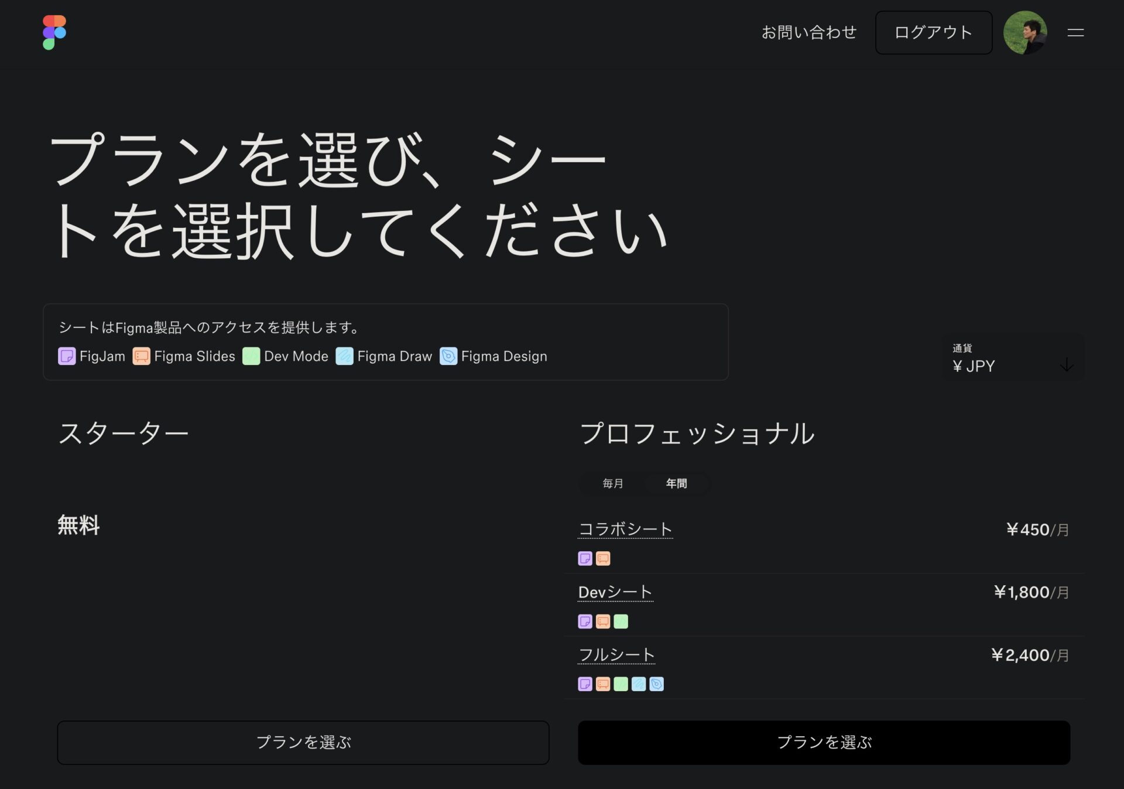Click the ¥450/月 price
The width and height of the screenshot is (1124, 789).
1037,530
